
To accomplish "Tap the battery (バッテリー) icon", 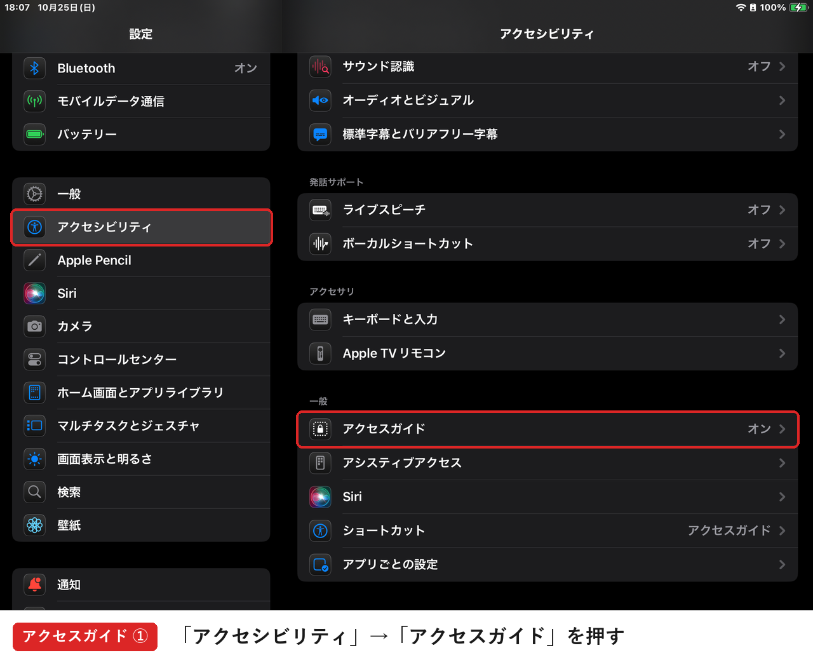I will click(x=35, y=134).
